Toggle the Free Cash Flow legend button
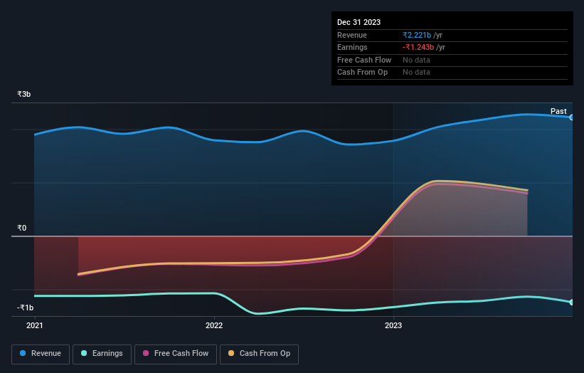This screenshot has width=584, height=373. point(176,354)
